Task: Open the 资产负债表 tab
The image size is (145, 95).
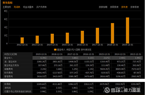Action: (42, 7)
